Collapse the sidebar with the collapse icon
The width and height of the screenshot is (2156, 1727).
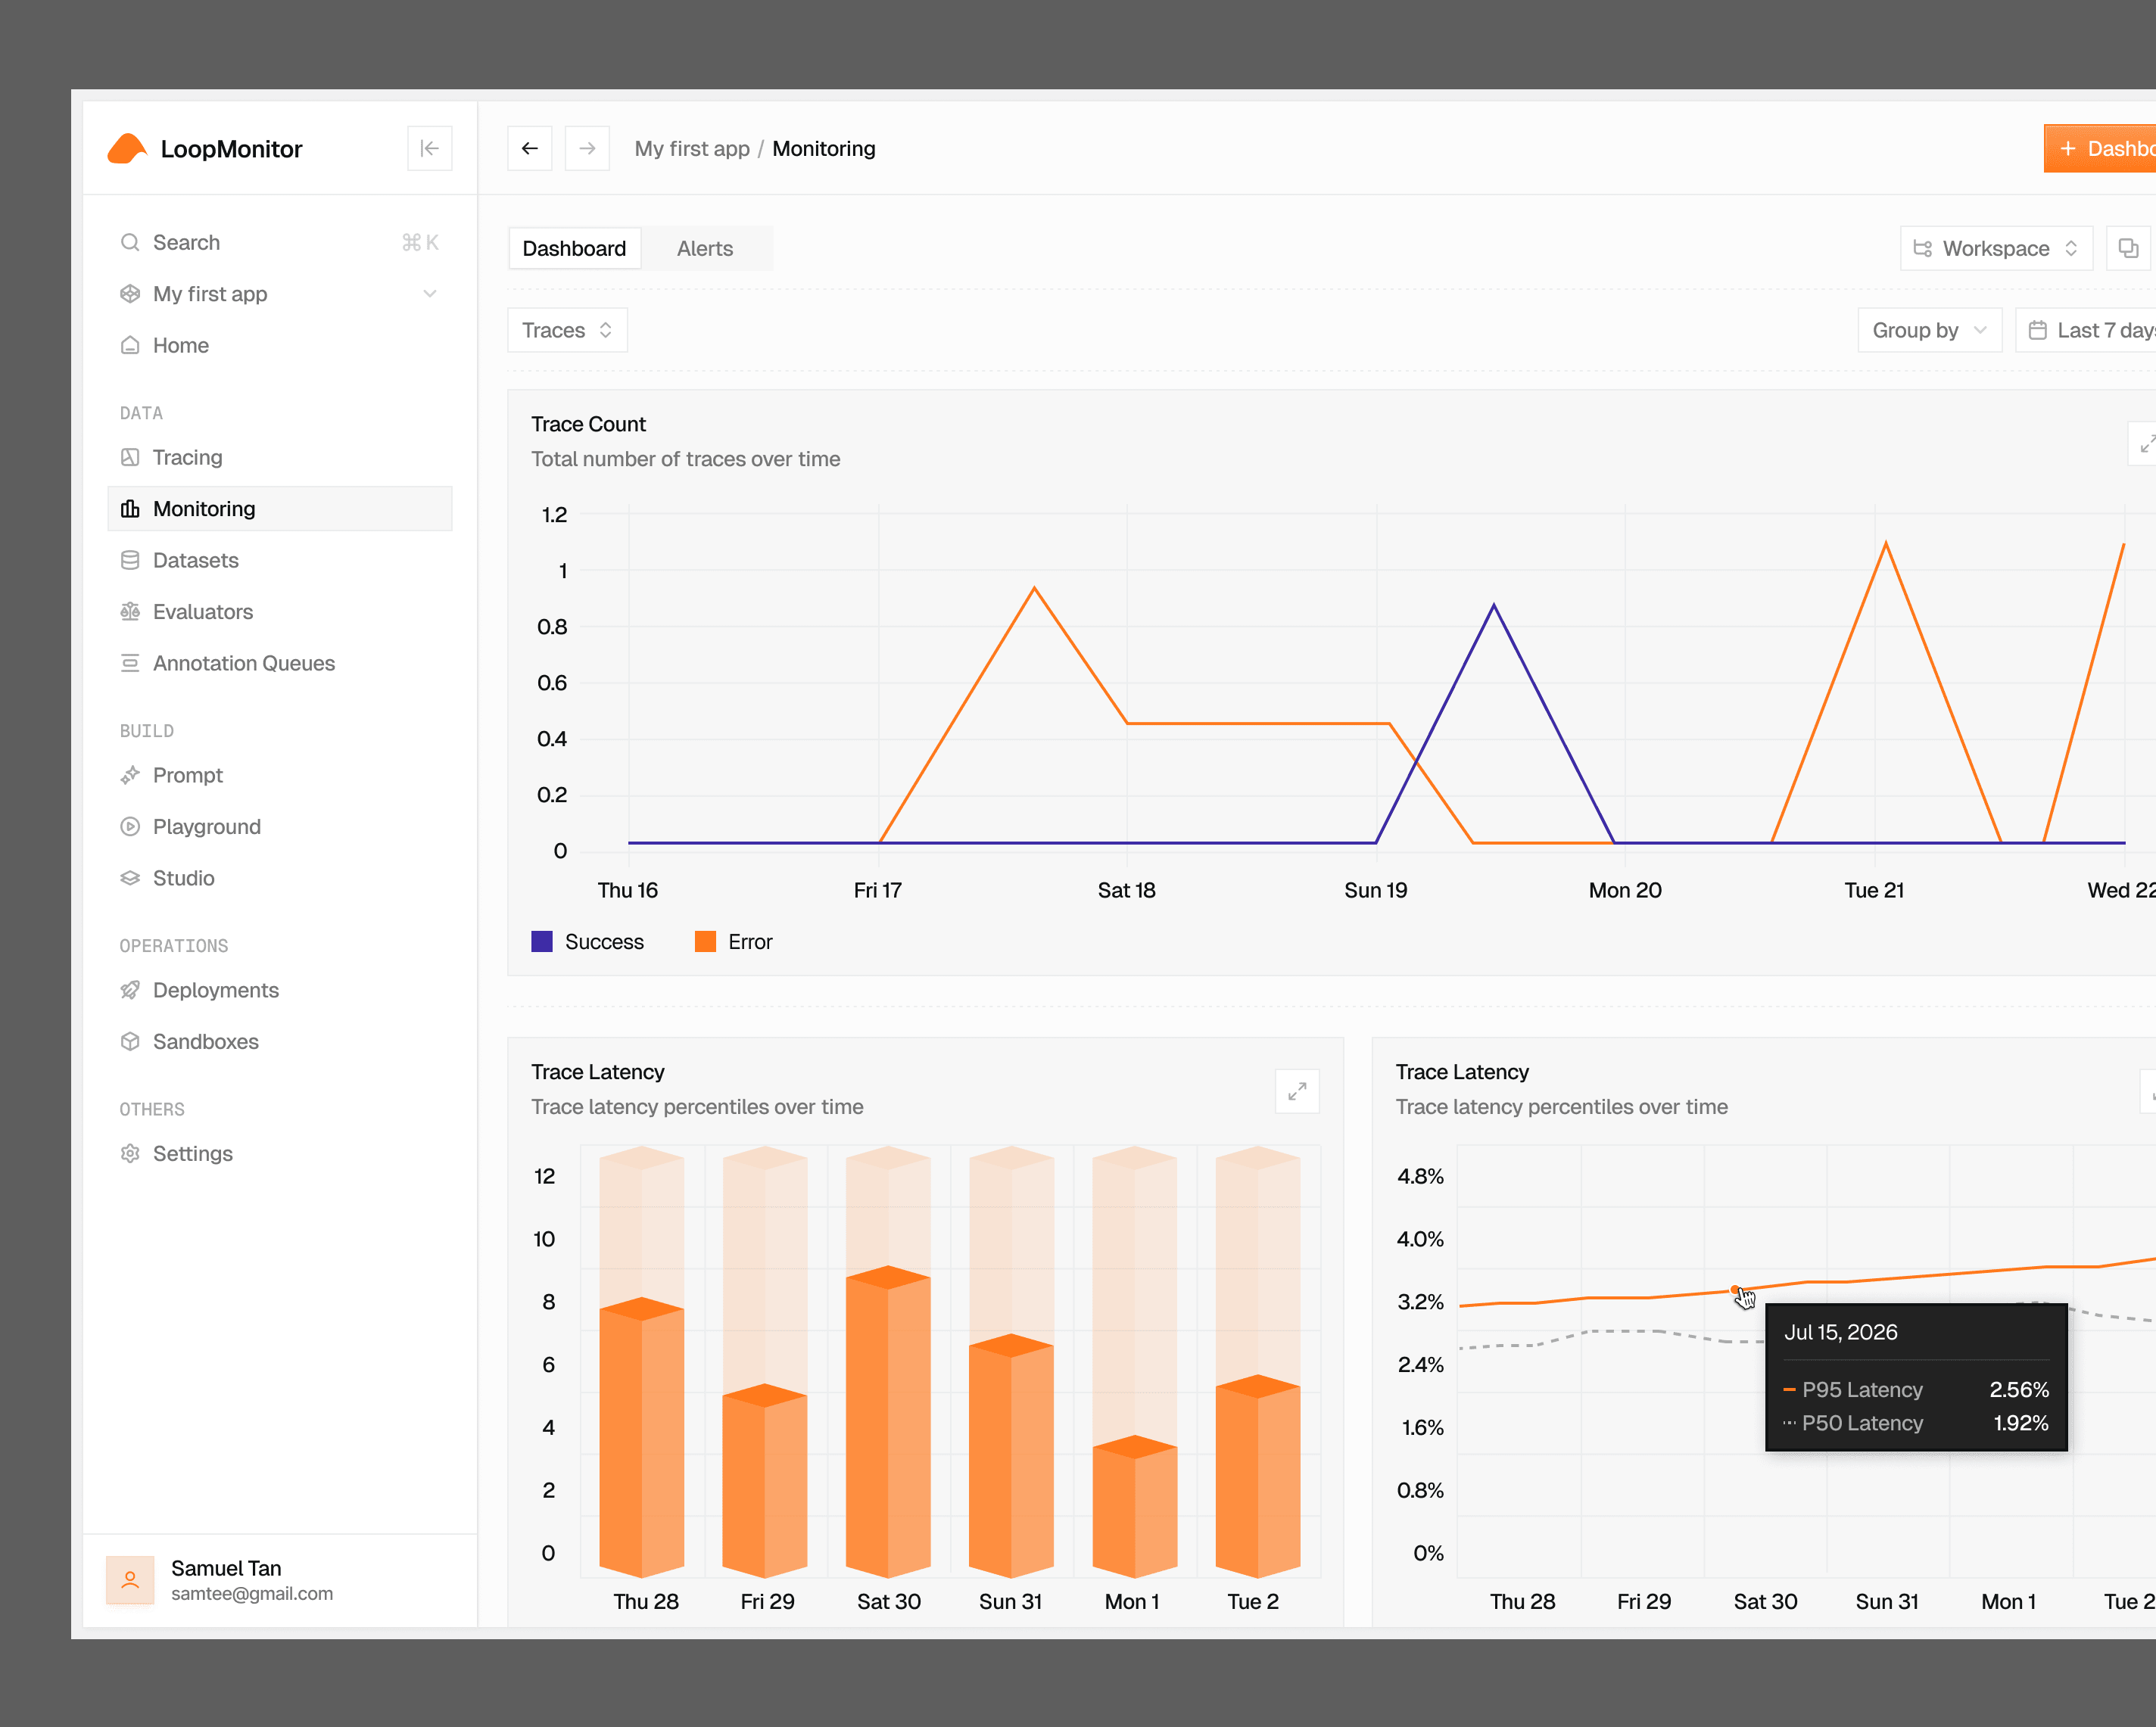tap(429, 148)
